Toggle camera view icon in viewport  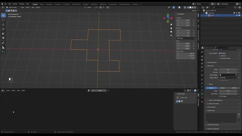[171, 32]
